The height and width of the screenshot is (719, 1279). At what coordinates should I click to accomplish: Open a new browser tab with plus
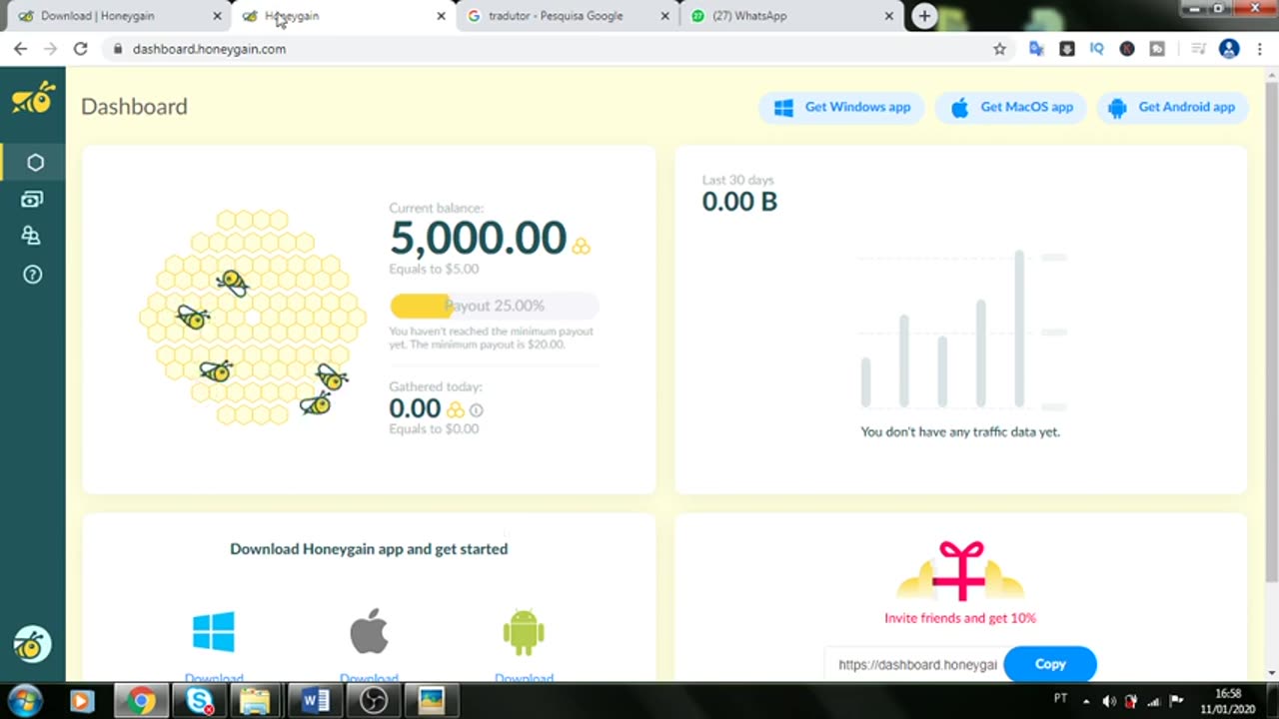tap(924, 16)
